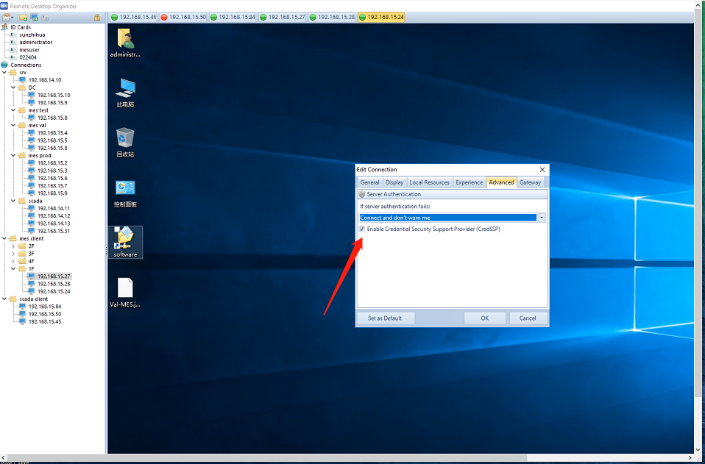Select the Advanced tab in Edit Connection

pyautogui.click(x=501, y=182)
